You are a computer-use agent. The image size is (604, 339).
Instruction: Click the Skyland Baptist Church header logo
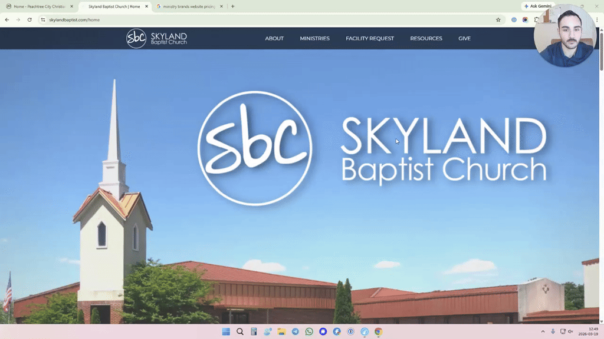(156, 38)
